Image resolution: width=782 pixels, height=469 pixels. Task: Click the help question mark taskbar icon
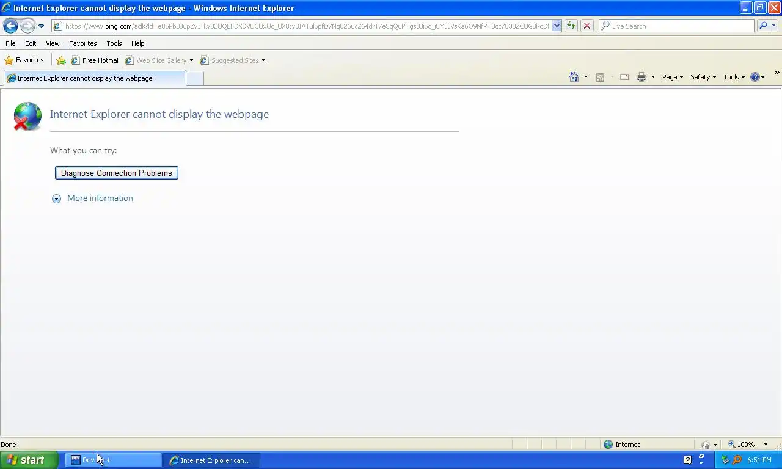click(688, 460)
